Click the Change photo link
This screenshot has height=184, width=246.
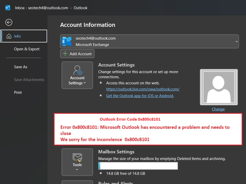pyautogui.click(x=218, y=109)
